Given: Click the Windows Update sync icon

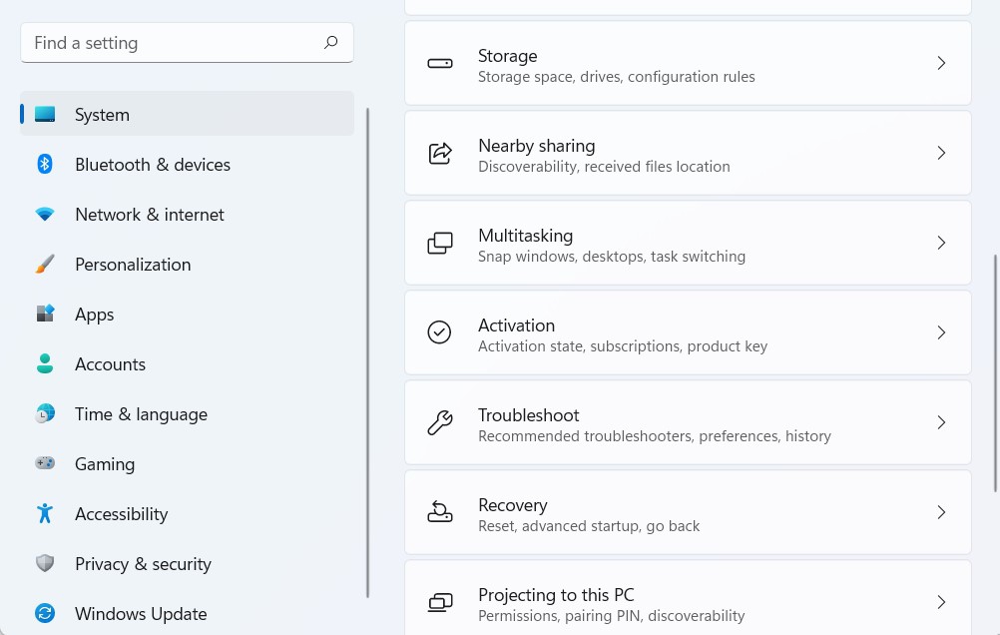Looking at the screenshot, I should (x=45, y=613).
